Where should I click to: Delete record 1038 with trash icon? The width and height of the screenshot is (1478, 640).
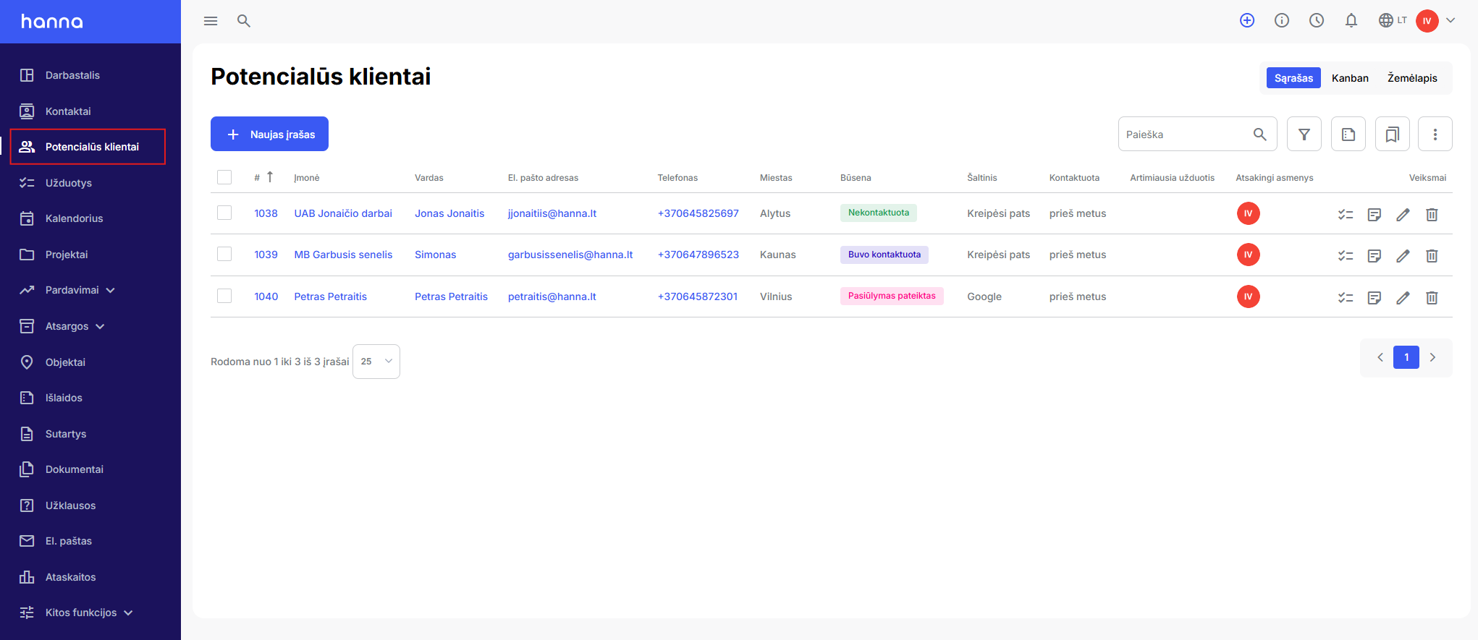point(1432,215)
